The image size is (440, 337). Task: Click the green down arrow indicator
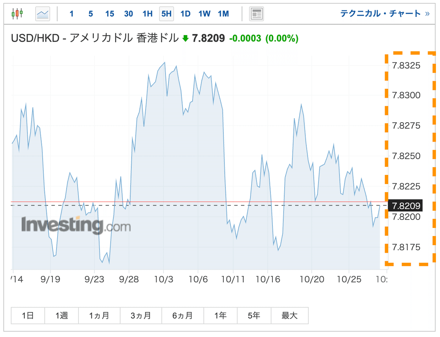185,38
